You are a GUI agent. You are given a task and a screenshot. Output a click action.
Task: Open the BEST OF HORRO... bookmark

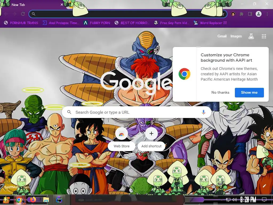tap(132, 23)
